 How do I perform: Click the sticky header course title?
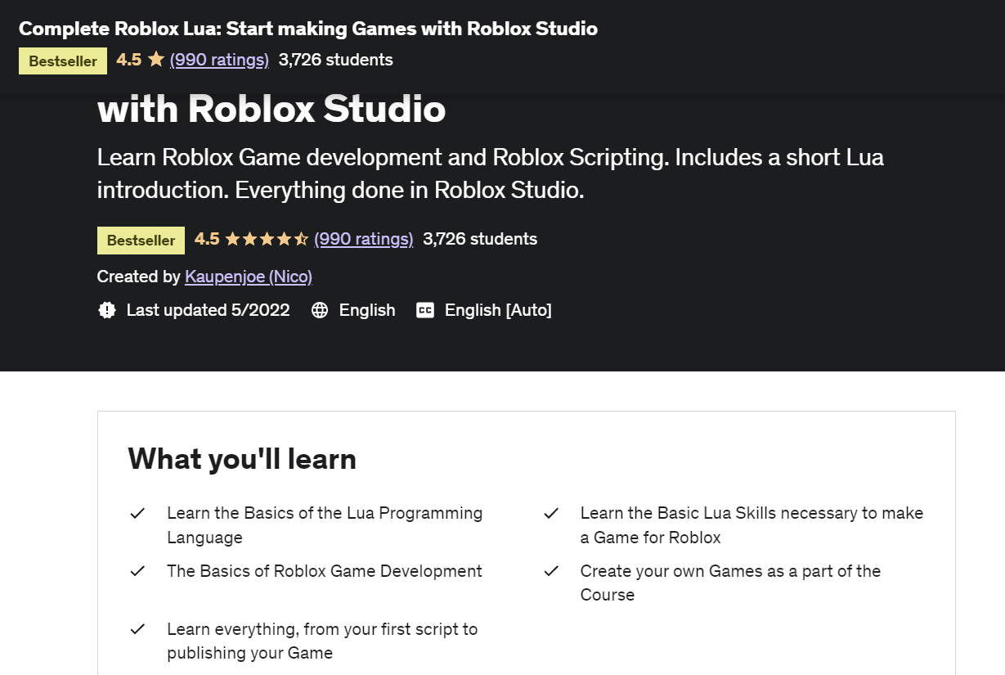click(308, 29)
